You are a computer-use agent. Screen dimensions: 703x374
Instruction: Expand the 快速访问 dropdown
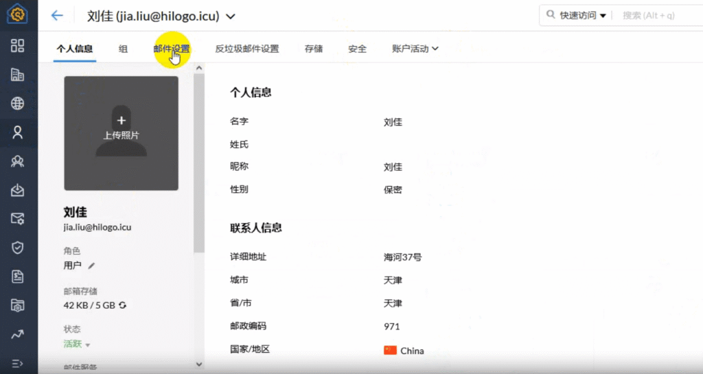(x=603, y=15)
